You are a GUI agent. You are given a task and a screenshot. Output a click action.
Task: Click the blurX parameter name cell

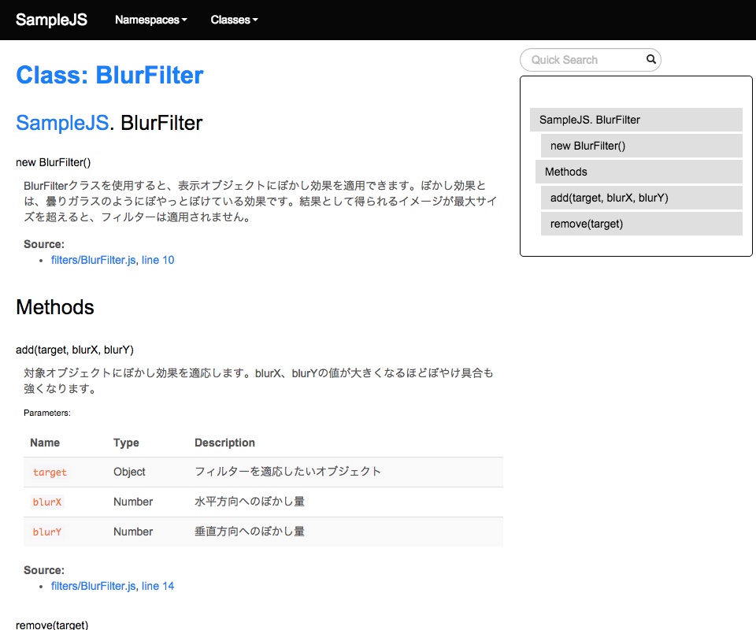pyautogui.click(x=46, y=502)
